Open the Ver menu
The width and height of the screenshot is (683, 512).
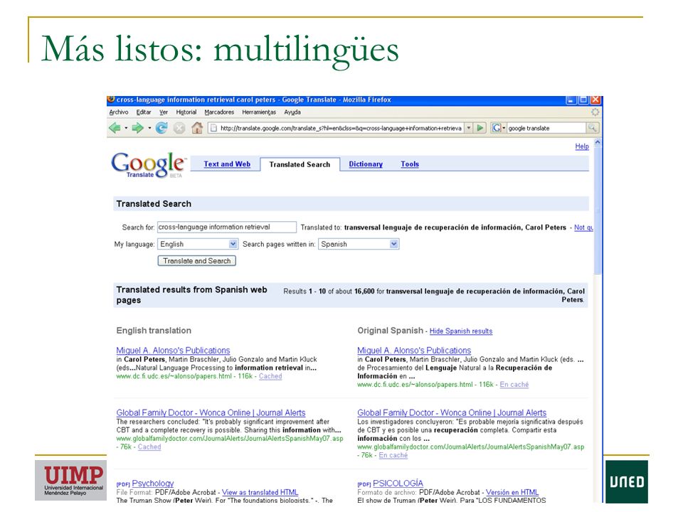coord(164,112)
